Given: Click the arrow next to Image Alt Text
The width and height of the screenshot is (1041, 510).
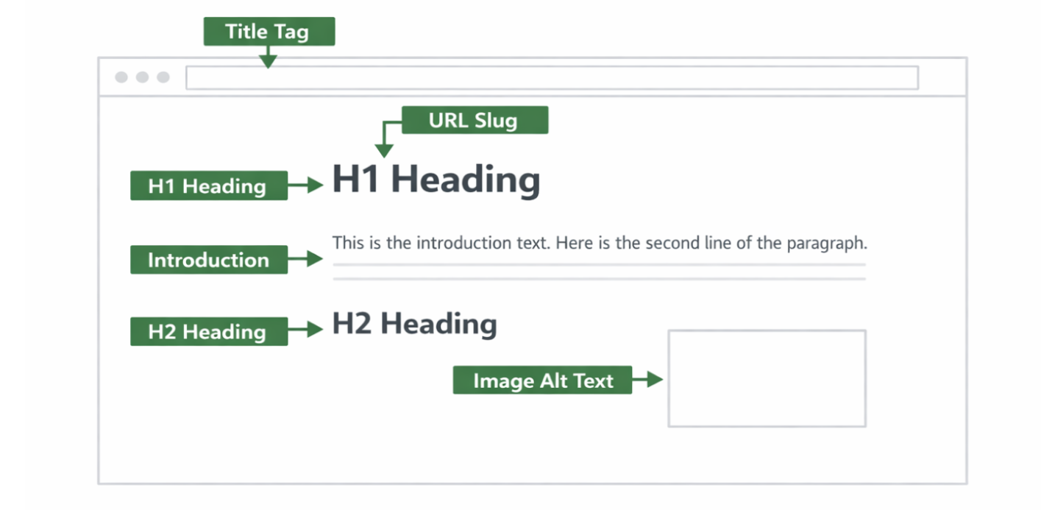Looking at the screenshot, I should [x=647, y=380].
